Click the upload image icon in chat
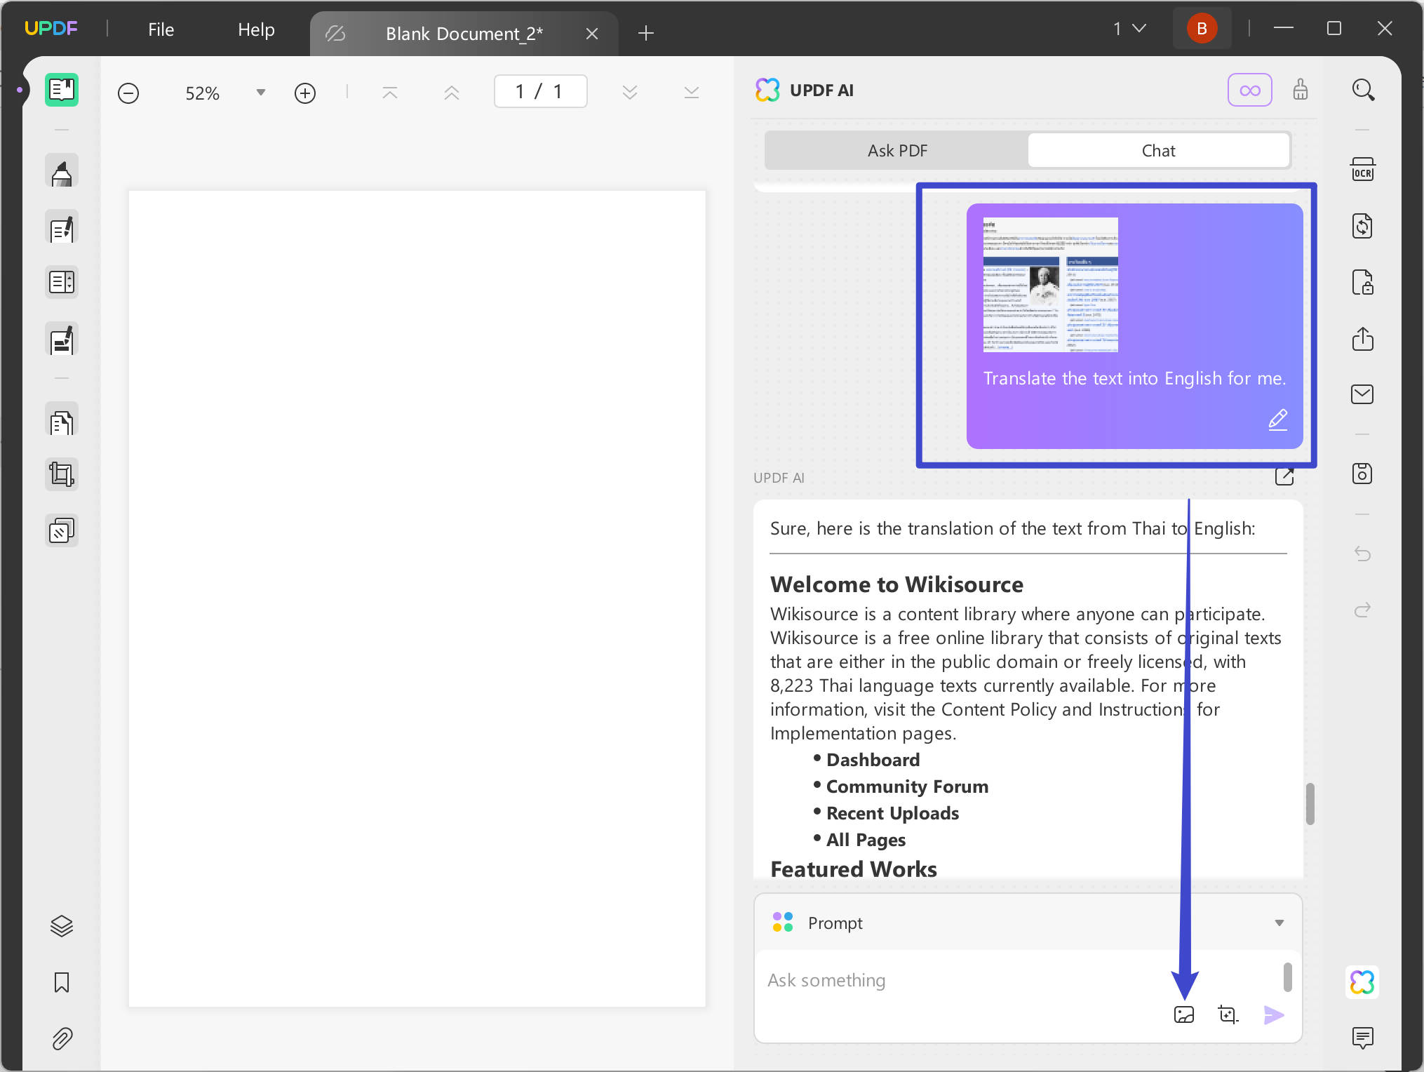1424x1072 pixels. pyautogui.click(x=1183, y=1014)
